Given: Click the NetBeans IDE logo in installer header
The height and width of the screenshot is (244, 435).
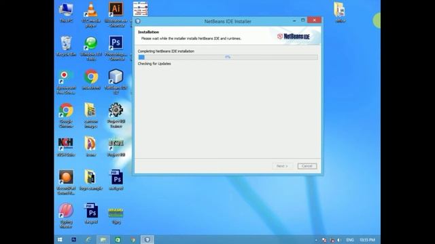Looking at the screenshot, I should 294,36.
